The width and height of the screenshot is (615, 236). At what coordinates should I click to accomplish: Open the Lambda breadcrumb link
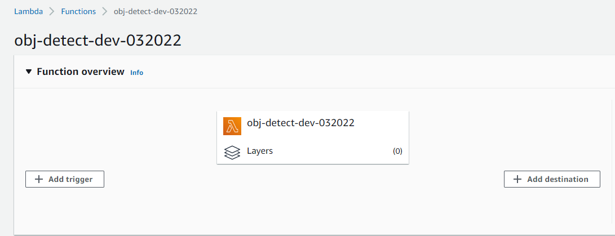[28, 12]
